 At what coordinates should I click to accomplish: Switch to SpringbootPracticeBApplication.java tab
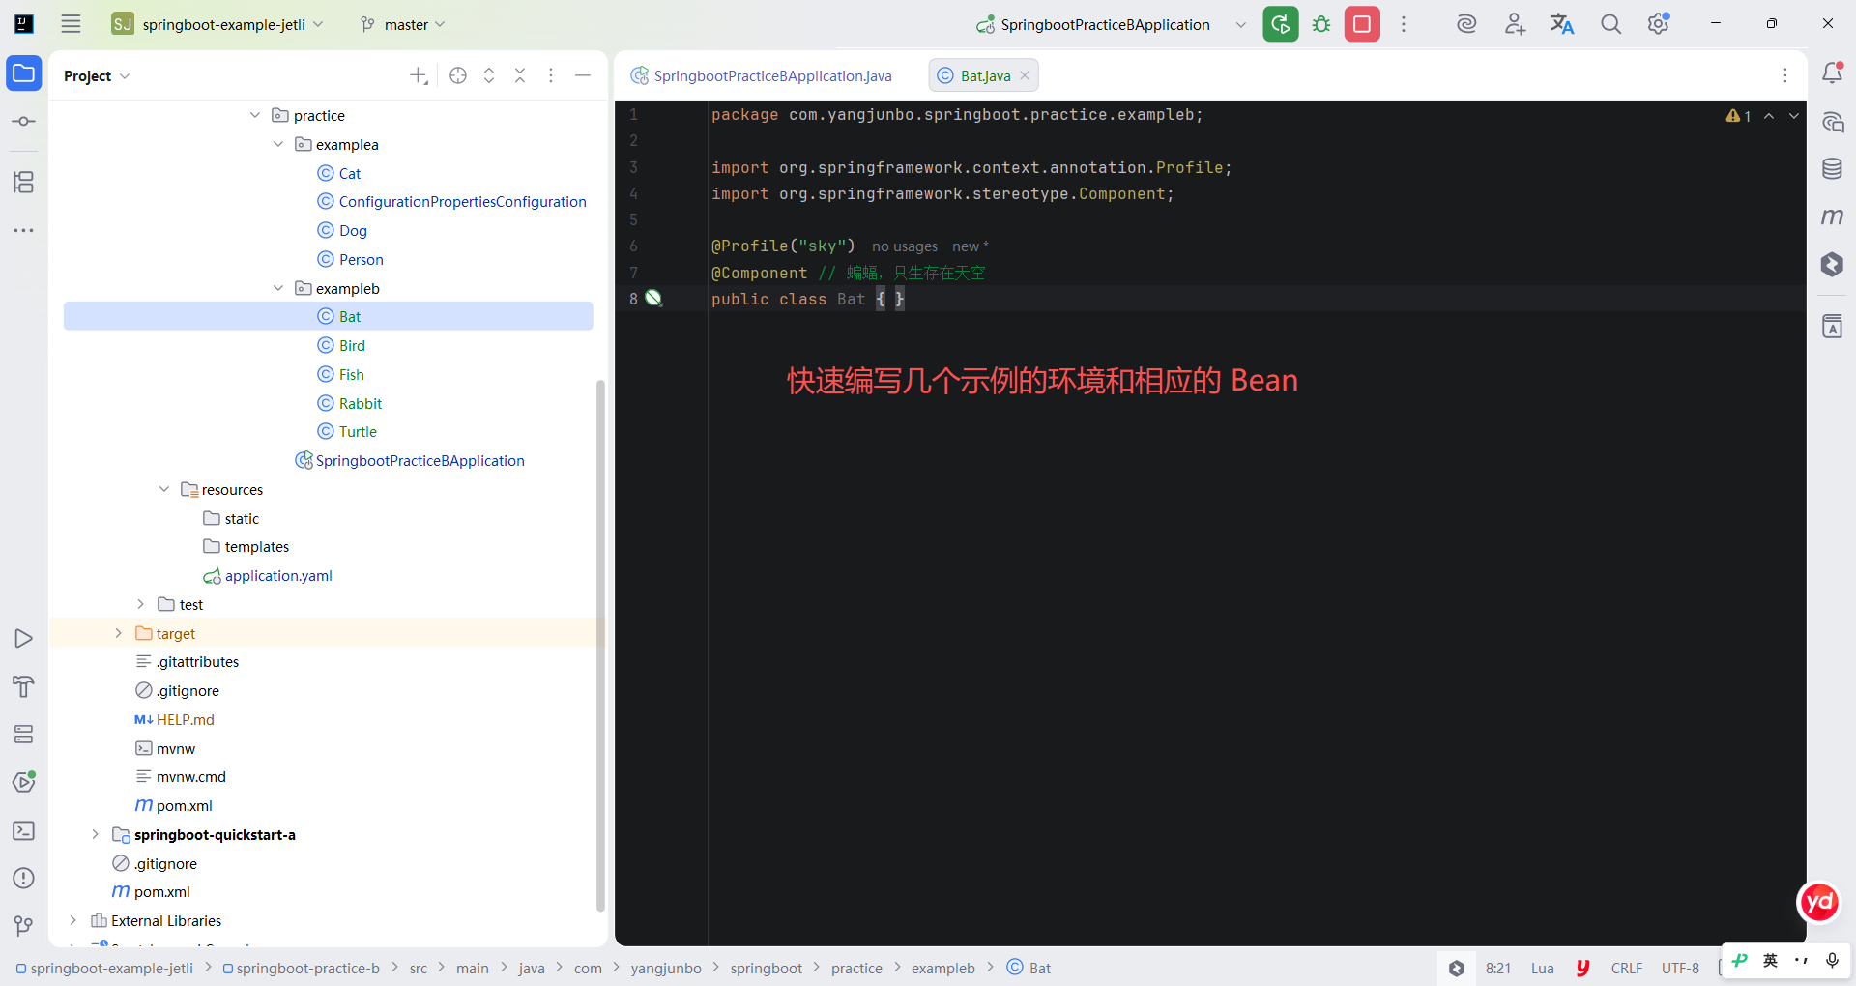click(762, 75)
